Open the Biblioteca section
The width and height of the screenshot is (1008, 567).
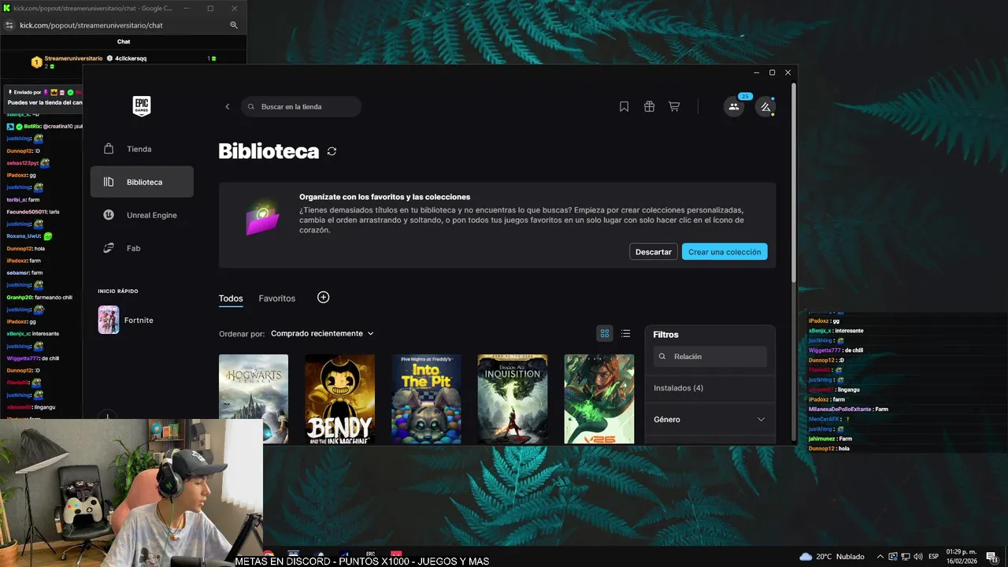tap(142, 182)
